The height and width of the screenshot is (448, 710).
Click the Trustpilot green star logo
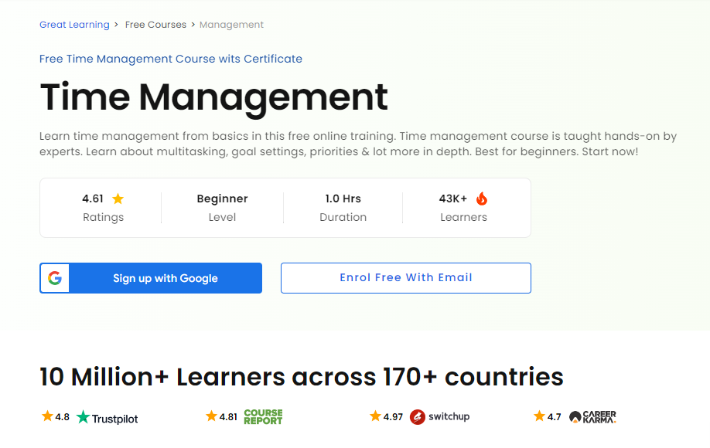(x=83, y=417)
